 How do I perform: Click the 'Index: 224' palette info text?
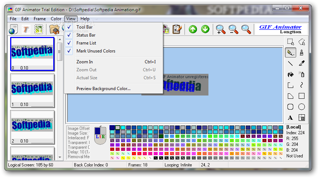point(295,133)
